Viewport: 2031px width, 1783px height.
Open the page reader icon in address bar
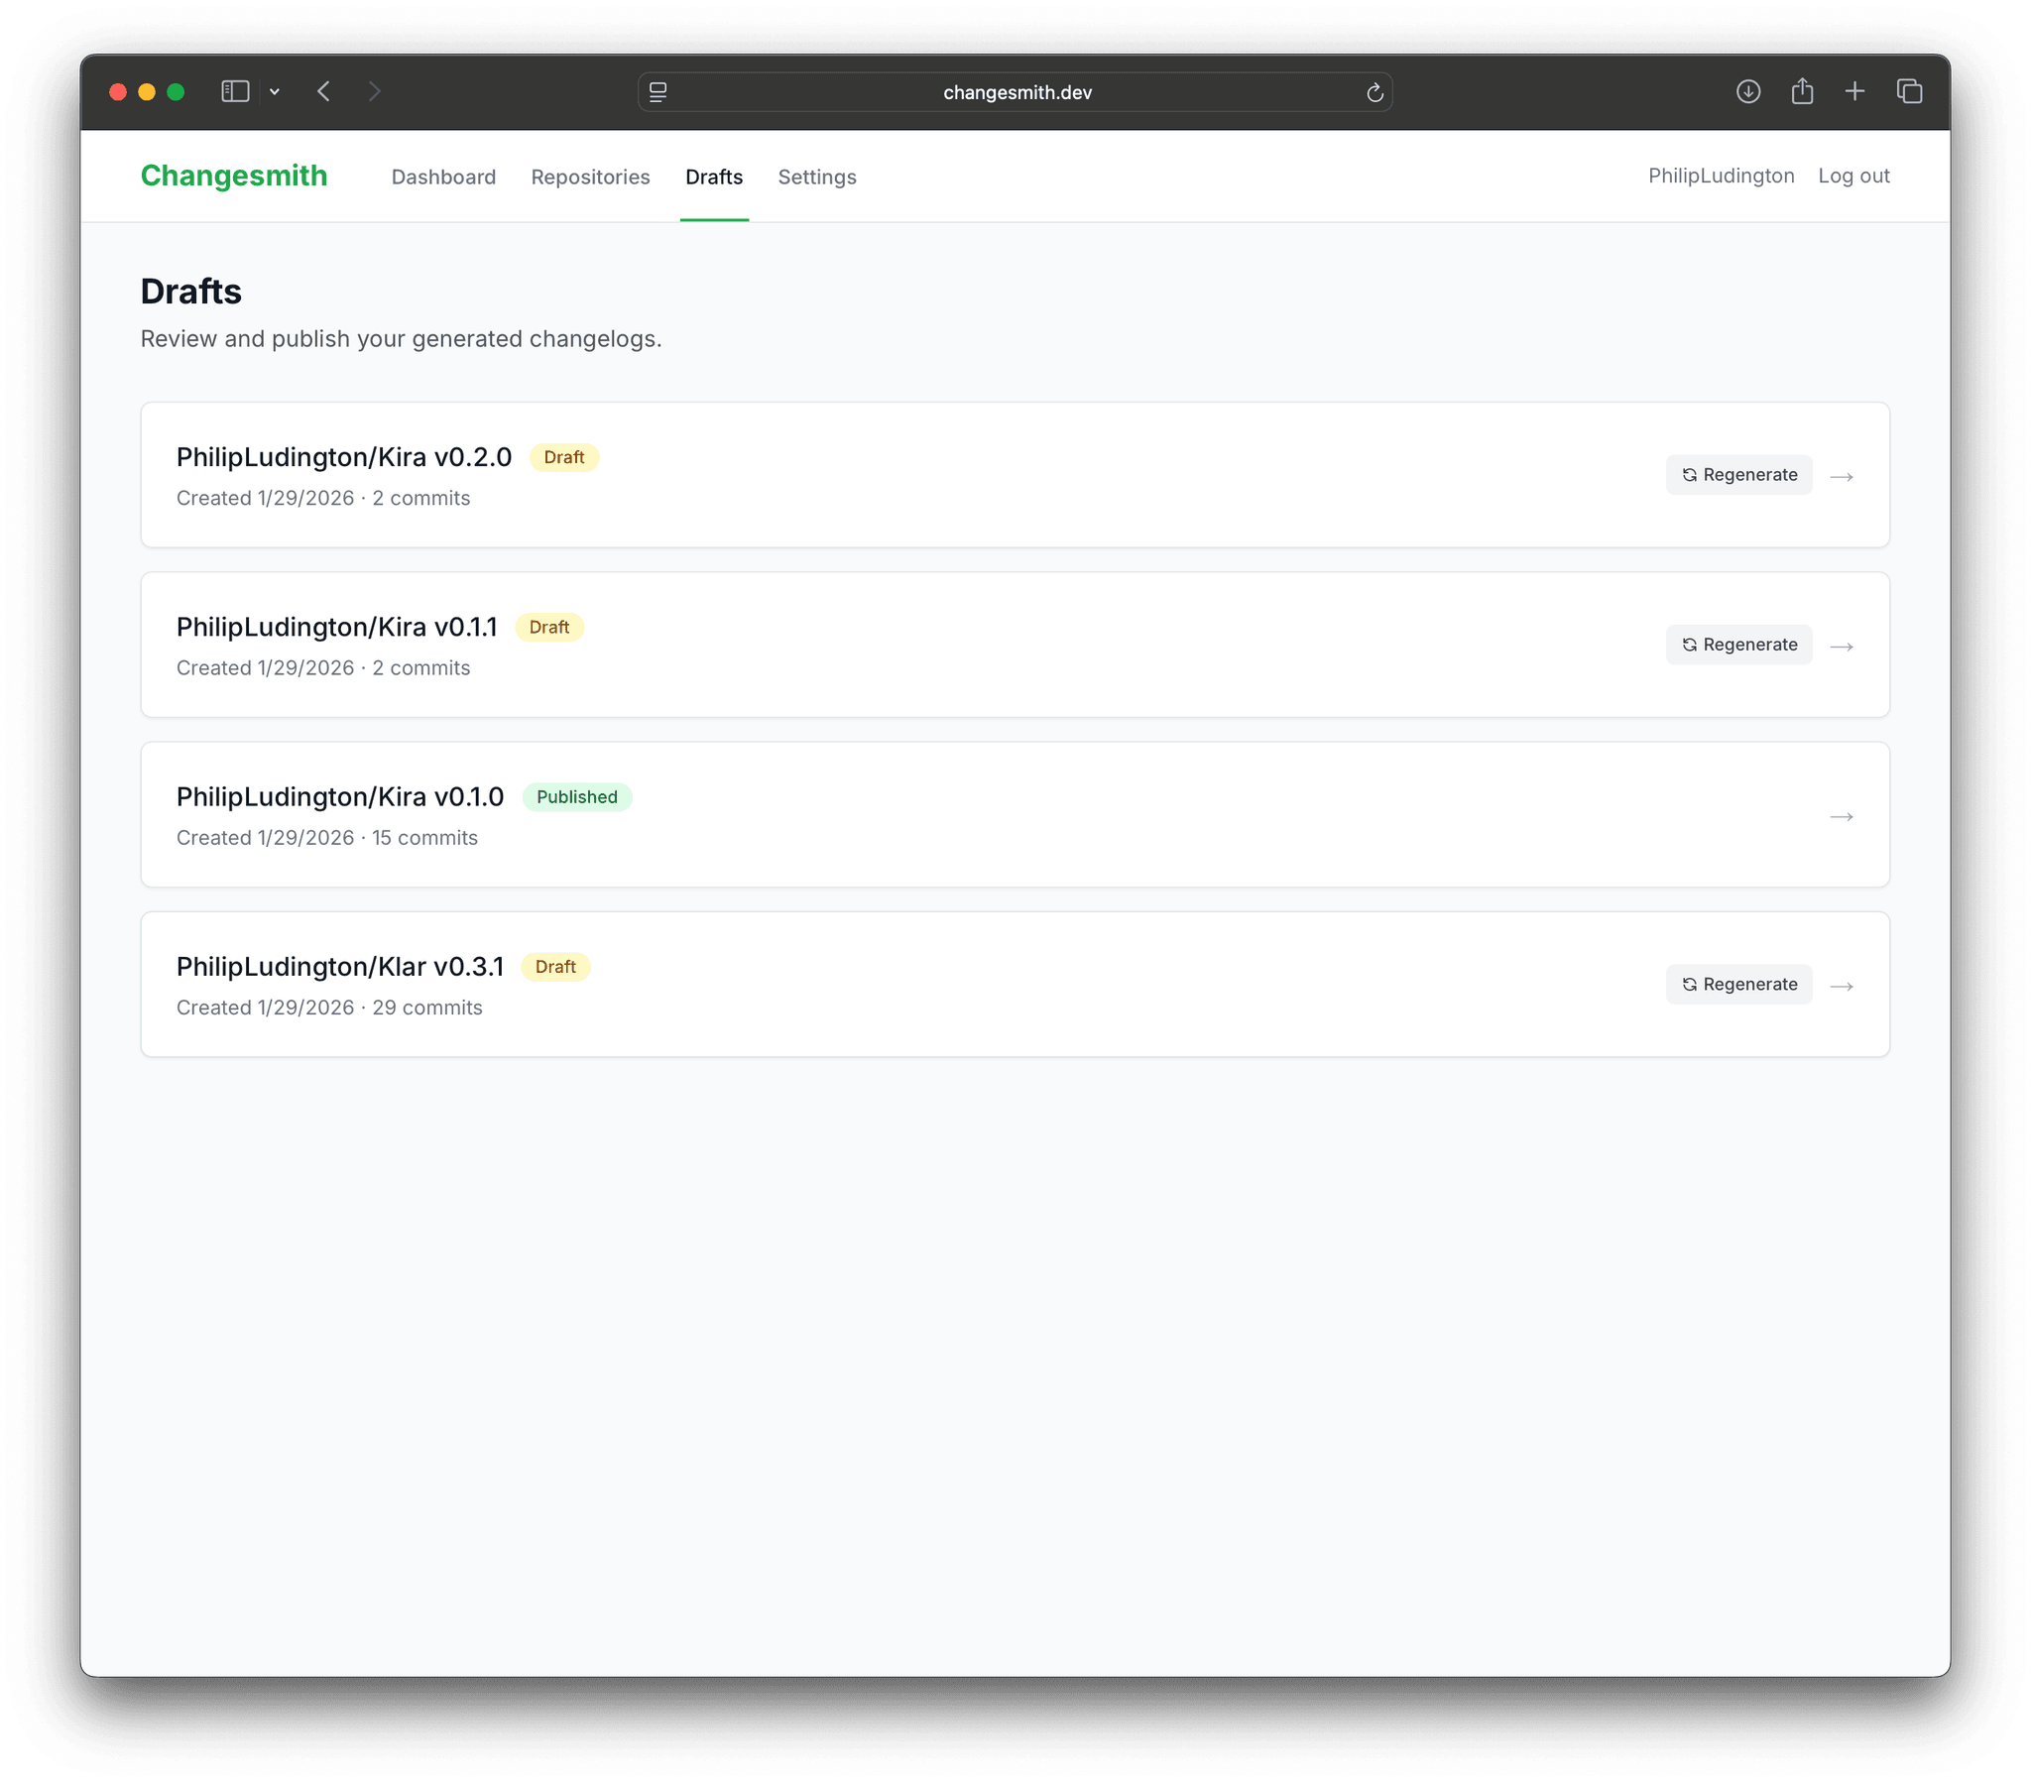pos(657,91)
